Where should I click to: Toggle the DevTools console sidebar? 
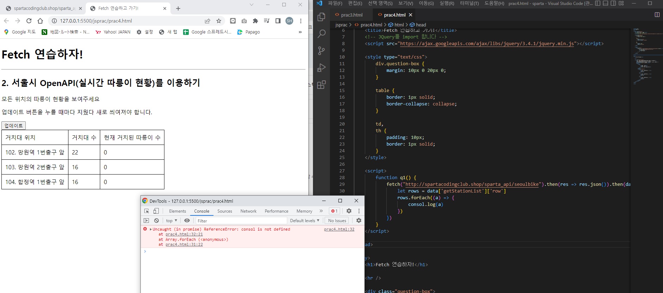pyautogui.click(x=146, y=221)
